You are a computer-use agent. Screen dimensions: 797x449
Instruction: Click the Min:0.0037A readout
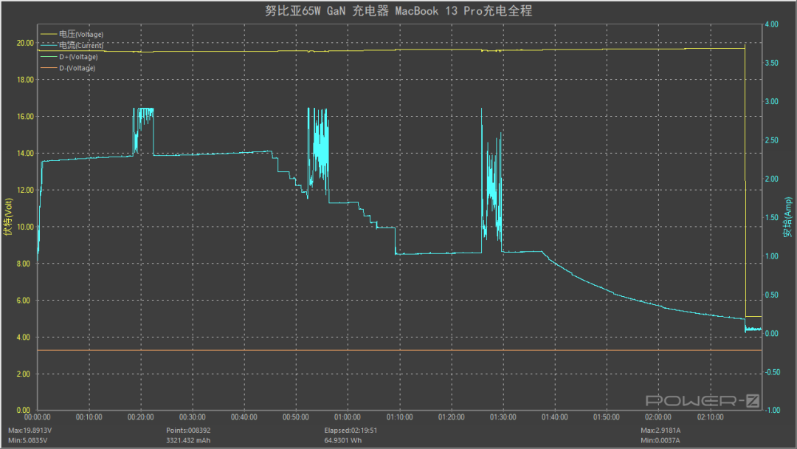pos(660,440)
